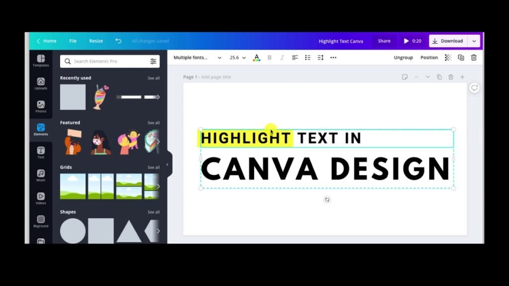Toggle bold formatting
This screenshot has width=509, height=286.
pos(269,58)
